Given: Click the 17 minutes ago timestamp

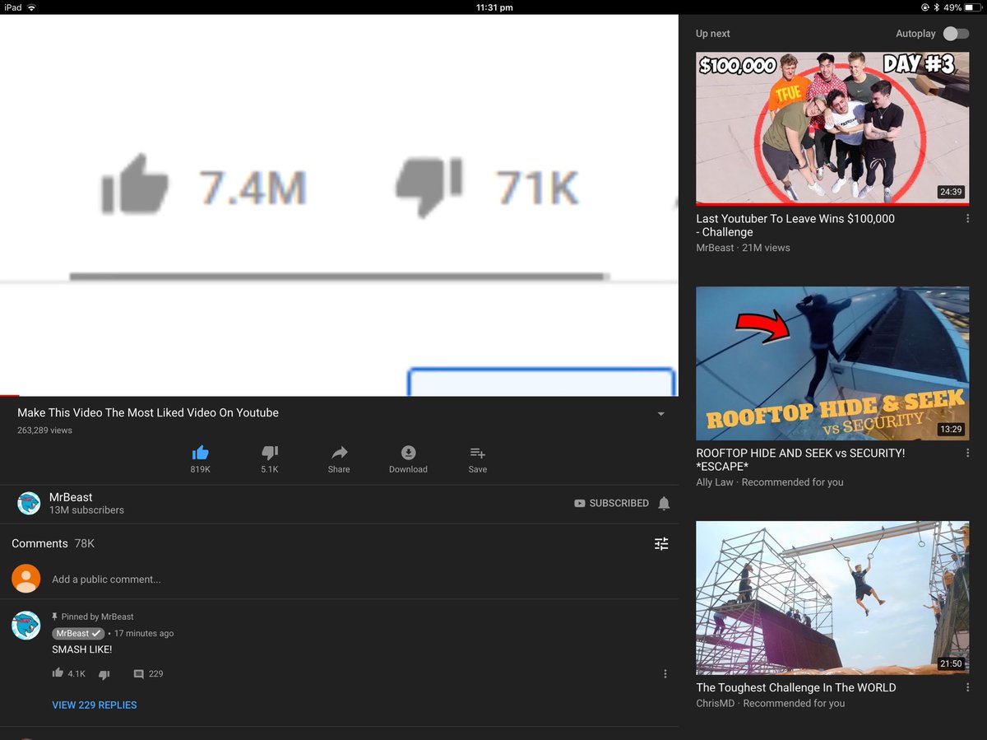Looking at the screenshot, I should 144,633.
